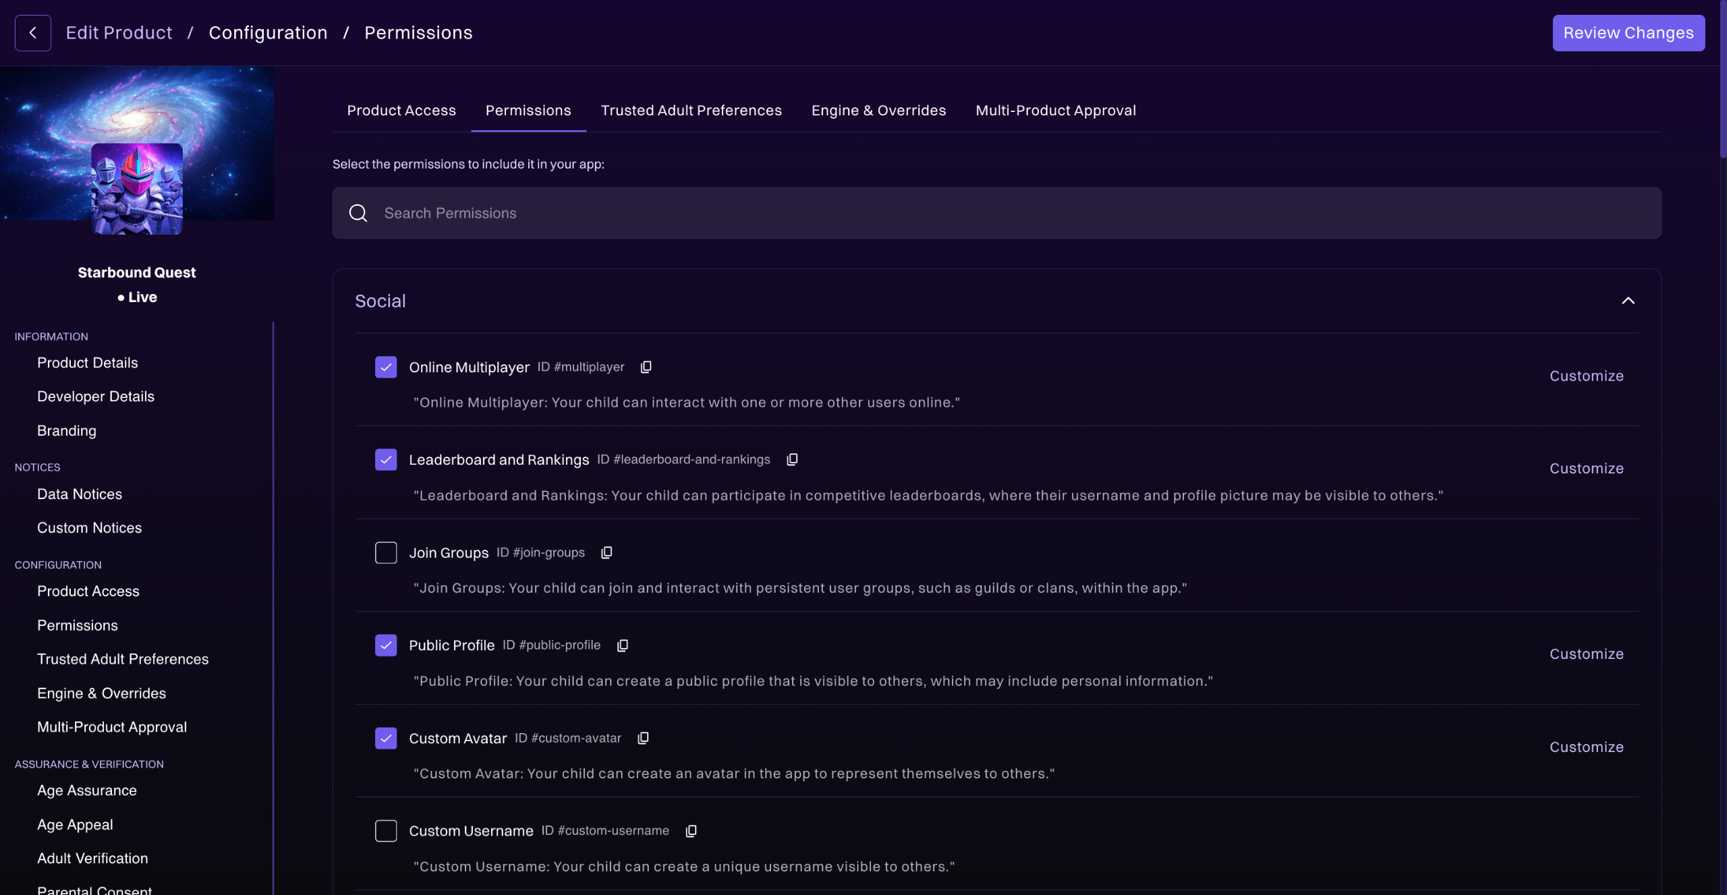Image resolution: width=1727 pixels, height=895 pixels.
Task: Disable the Public Profile checkbox
Action: coord(386,645)
